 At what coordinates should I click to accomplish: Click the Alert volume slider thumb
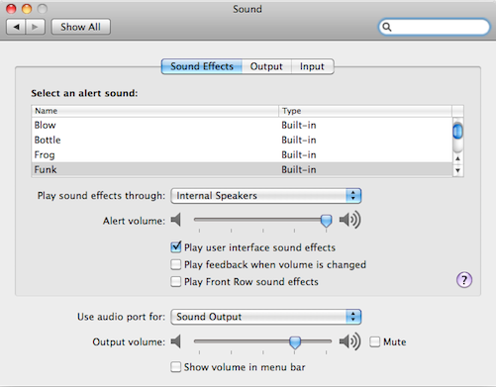pyautogui.click(x=326, y=221)
